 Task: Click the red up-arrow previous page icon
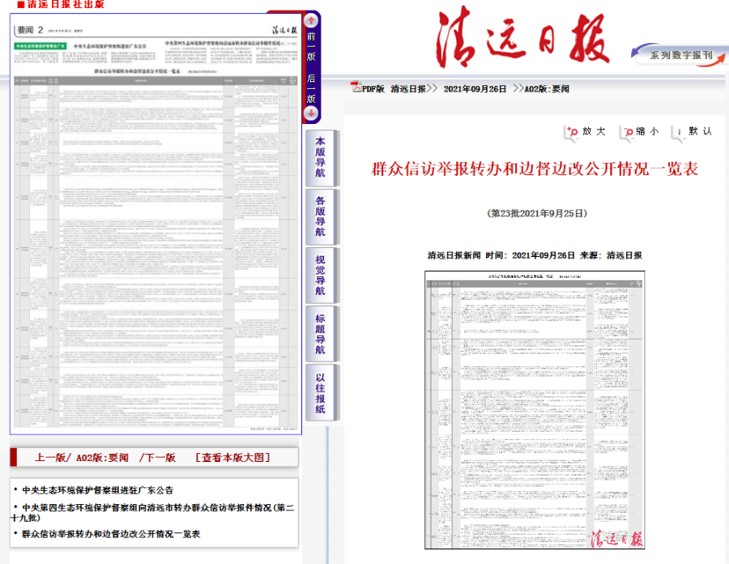click(x=311, y=20)
